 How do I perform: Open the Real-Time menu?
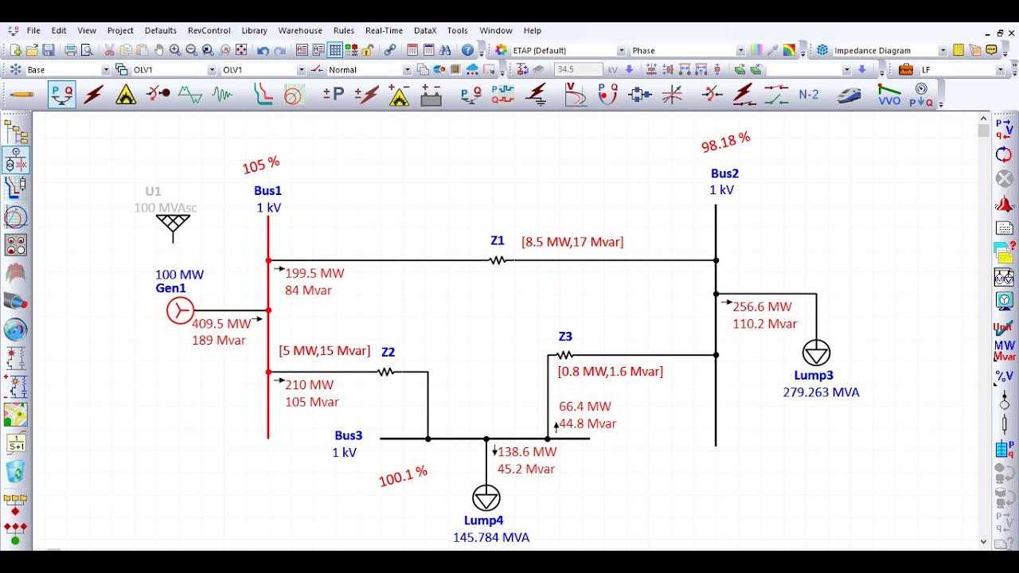pos(384,30)
